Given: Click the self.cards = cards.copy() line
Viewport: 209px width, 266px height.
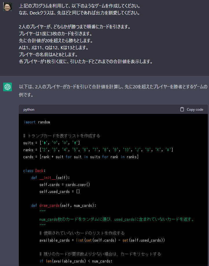Looking at the screenshot, I should coord(65,185).
